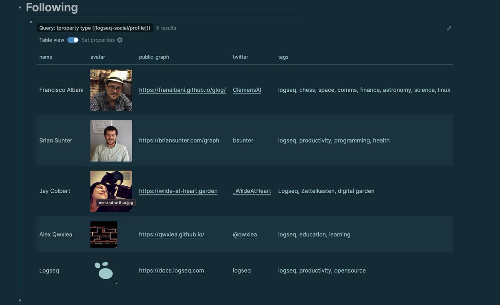Open the ClemensXI twitter link
Image resolution: width=500 pixels, height=305 pixels.
point(247,90)
